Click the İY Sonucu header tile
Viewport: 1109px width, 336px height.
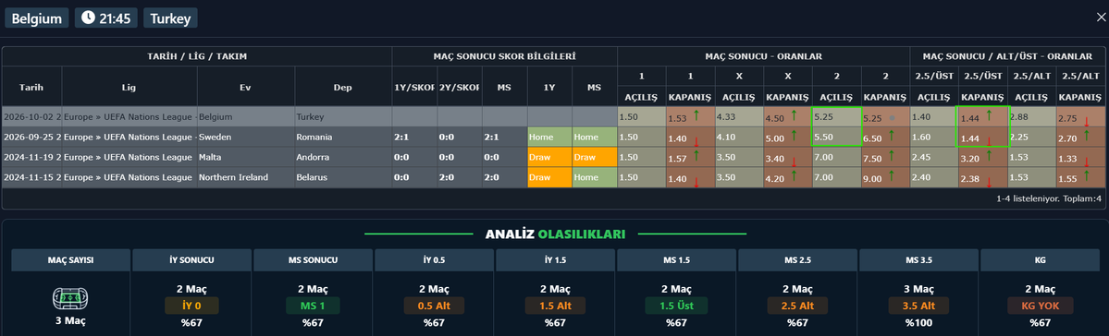point(192,259)
